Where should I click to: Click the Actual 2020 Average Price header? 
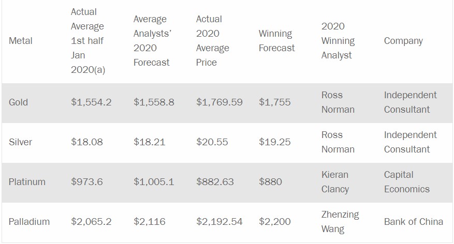click(212, 41)
